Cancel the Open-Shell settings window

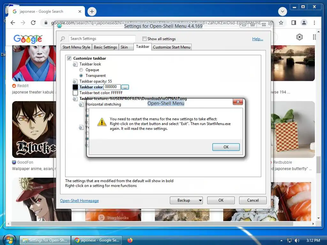pyautogui.click(x=253, y=200)
